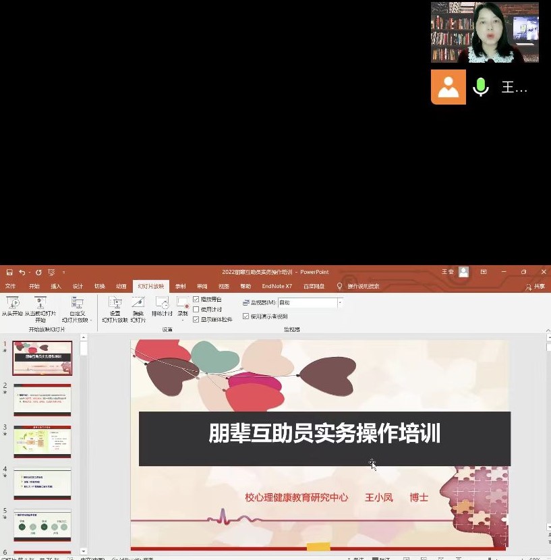Start slideshow from current slide icon

(x=40, y=304)
